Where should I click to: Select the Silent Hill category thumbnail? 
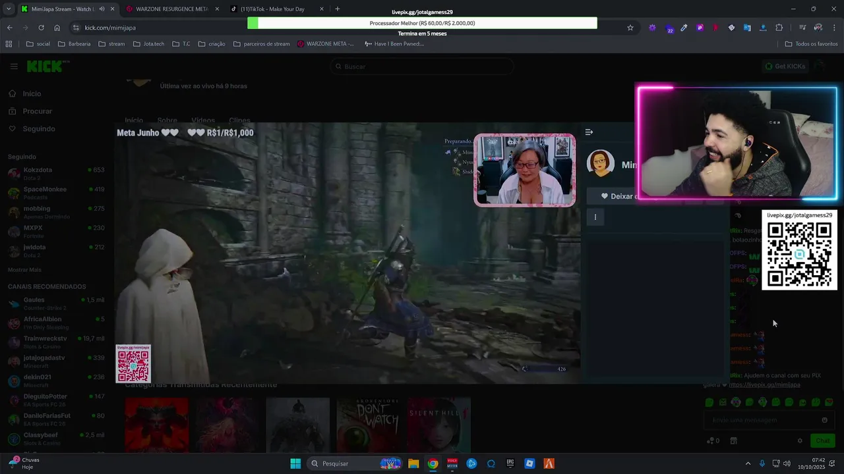438,425
